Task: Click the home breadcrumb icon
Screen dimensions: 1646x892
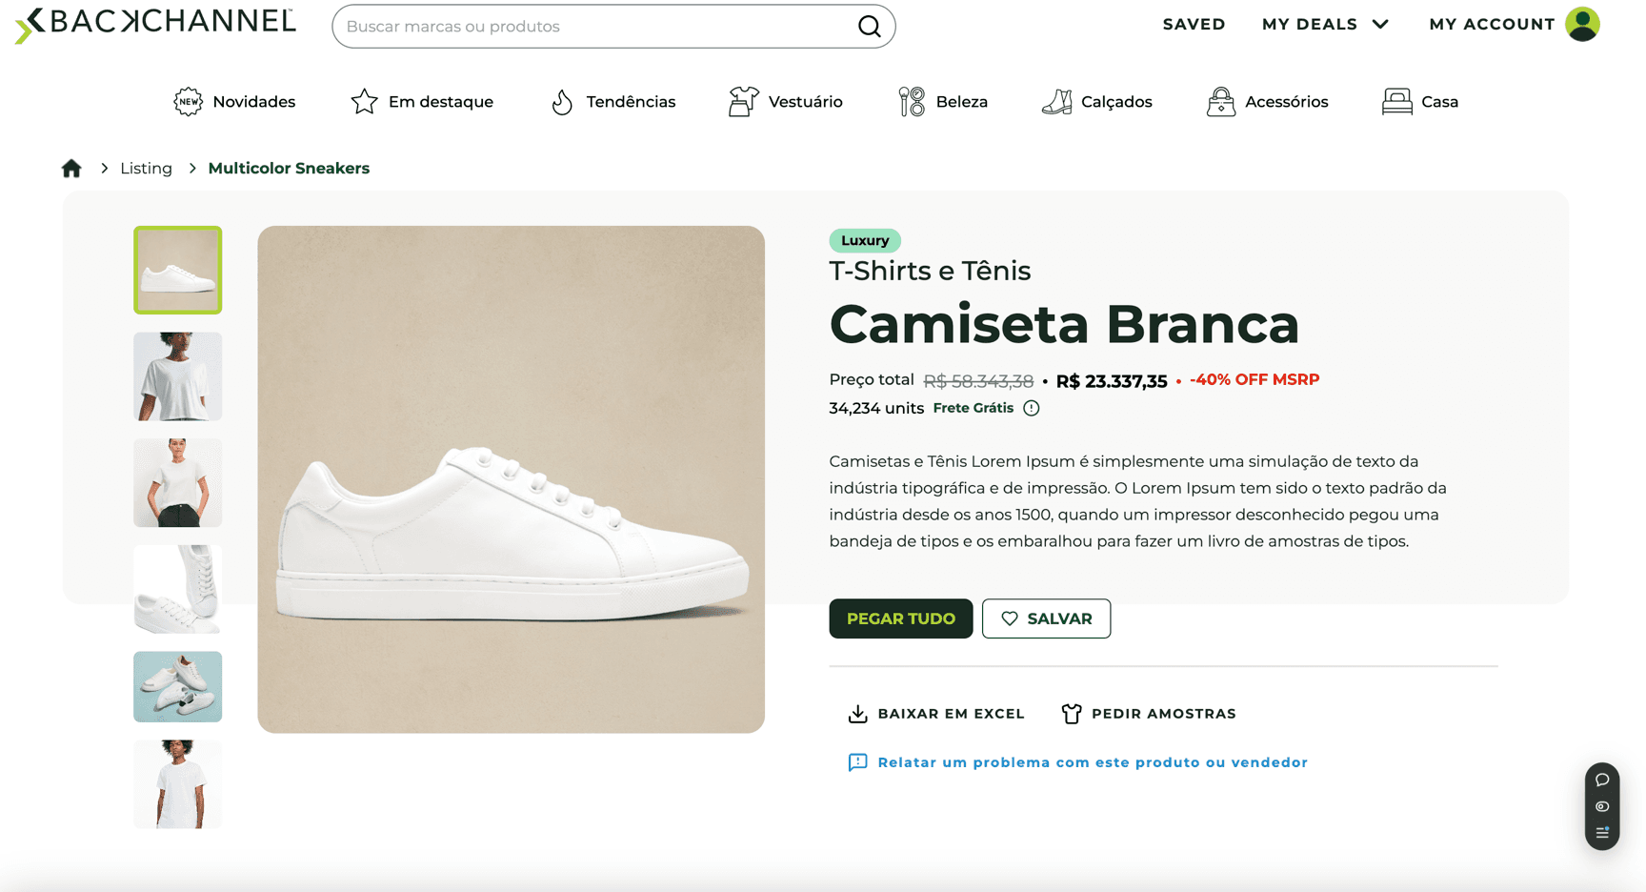Action: tap(71, 169)
